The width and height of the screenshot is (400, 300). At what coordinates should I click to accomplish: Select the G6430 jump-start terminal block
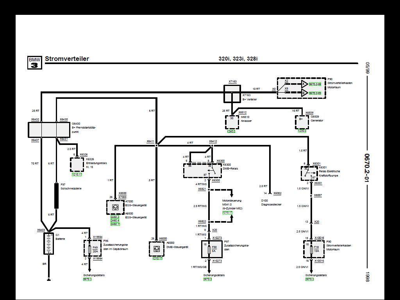click(49, 130)
